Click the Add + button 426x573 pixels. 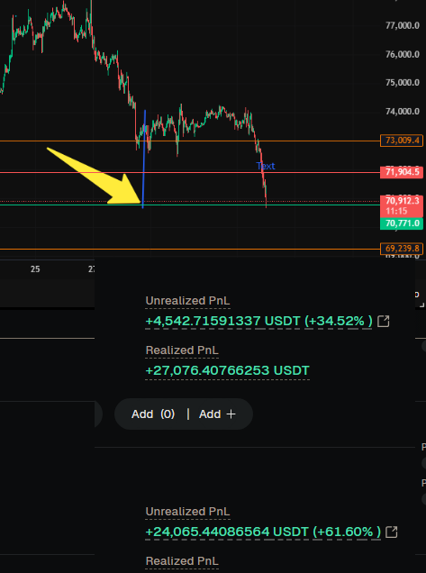217,414
